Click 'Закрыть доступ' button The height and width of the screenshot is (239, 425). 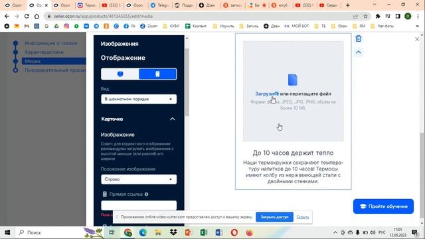[274, 217]
